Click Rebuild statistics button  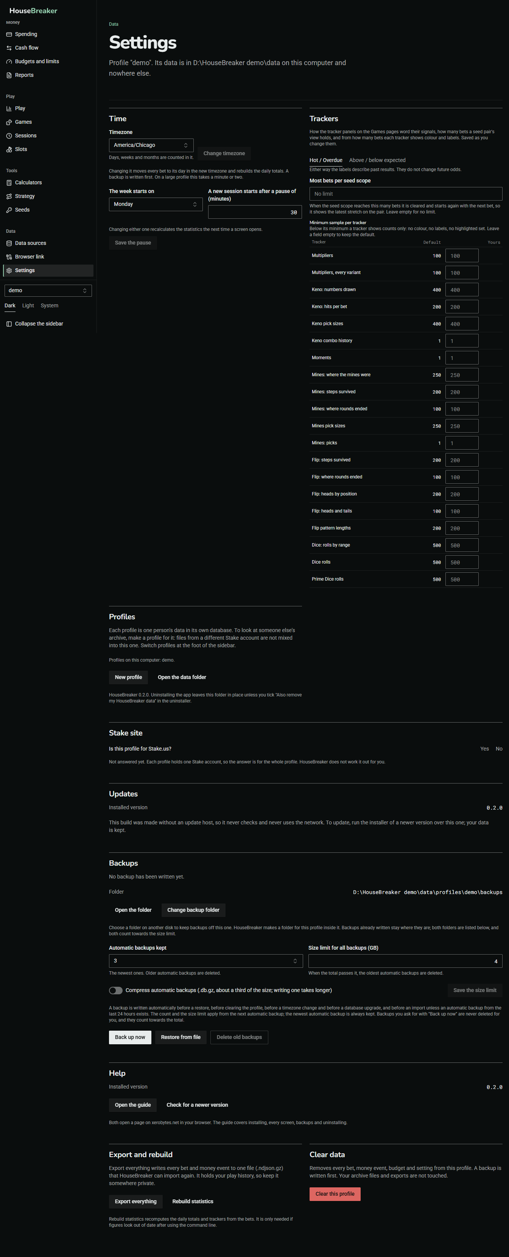tap(193, 1201)
